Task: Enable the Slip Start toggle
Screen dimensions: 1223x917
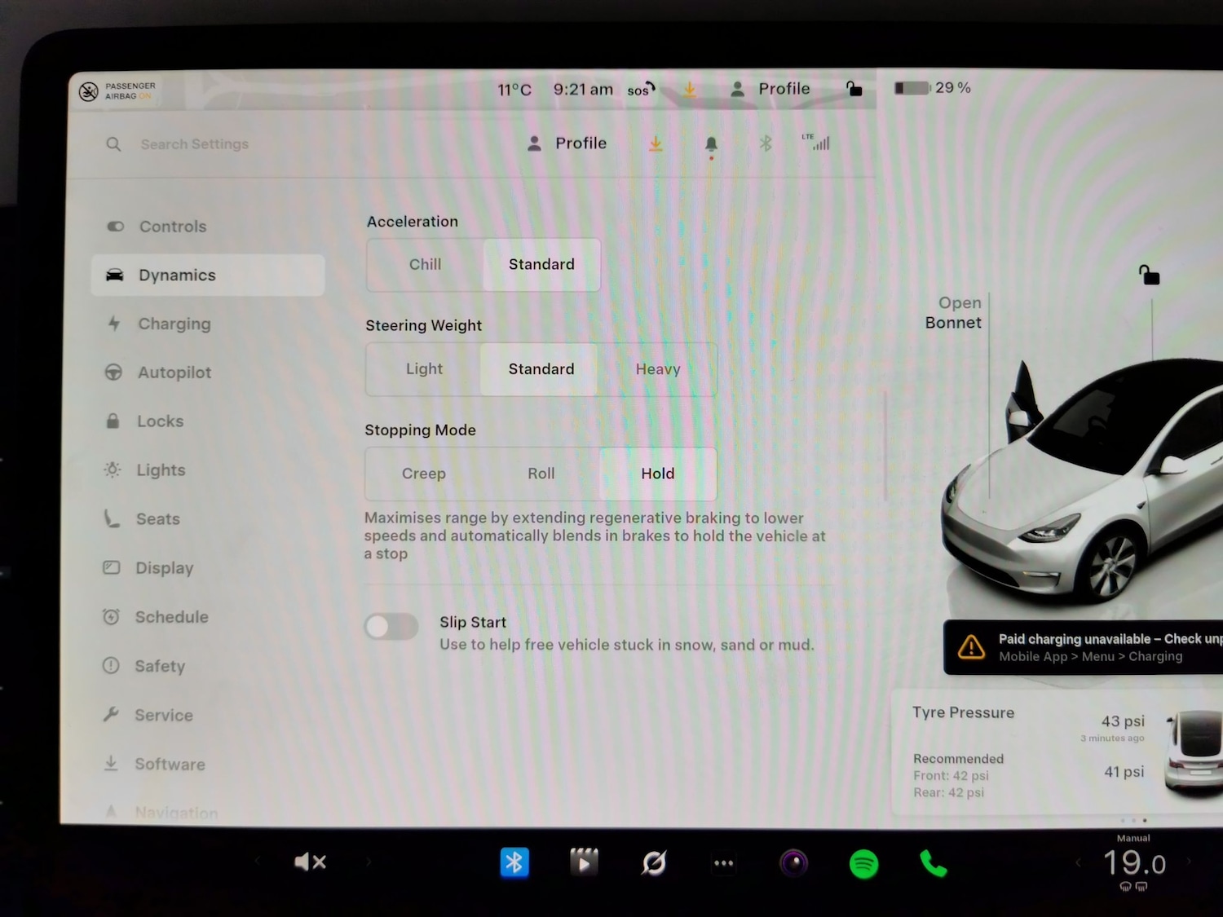Action: coord(391,626)
